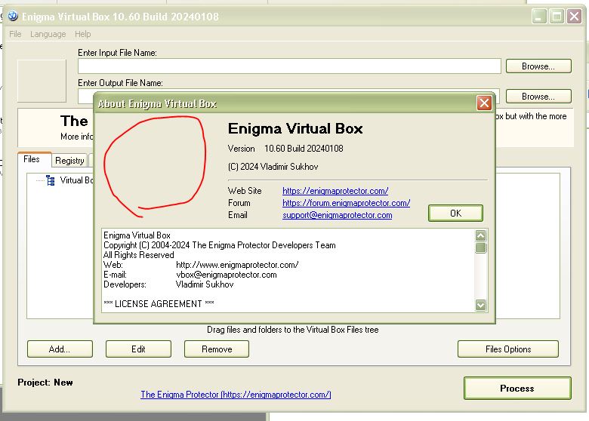
Task: Click the "Version 10.60 Build 20240108" text
Action: pyautogui.click(x=285, y=149)
